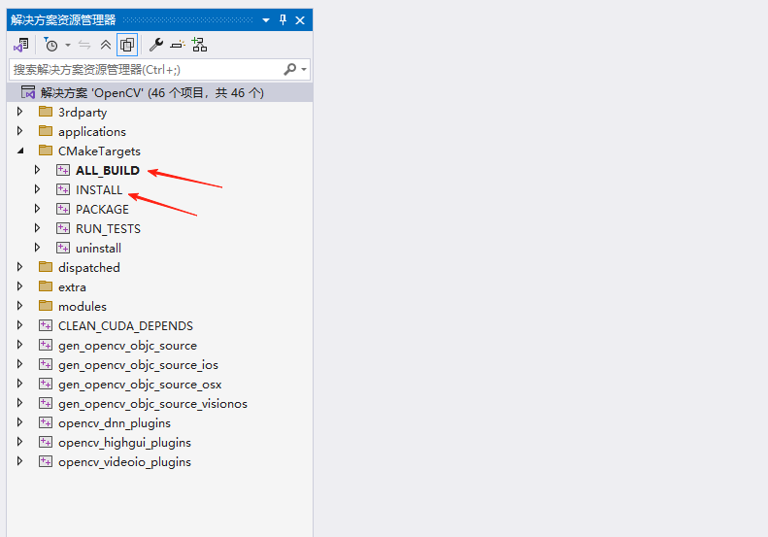Select the ALL_BUILD project
The image size is (768, 537).
coord(108,171)
